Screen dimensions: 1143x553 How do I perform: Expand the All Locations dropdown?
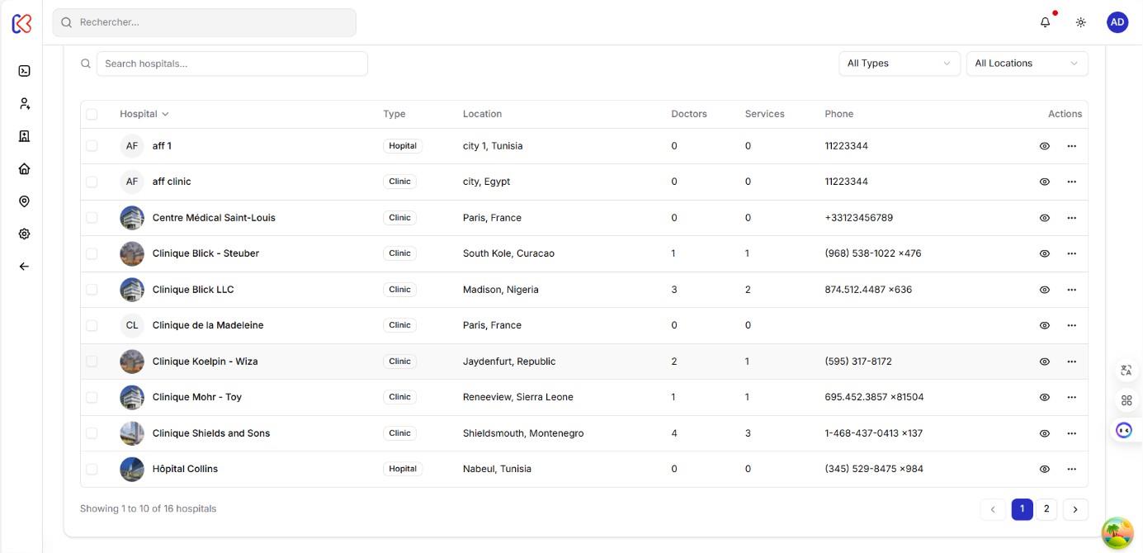[x=1027, y=63]
